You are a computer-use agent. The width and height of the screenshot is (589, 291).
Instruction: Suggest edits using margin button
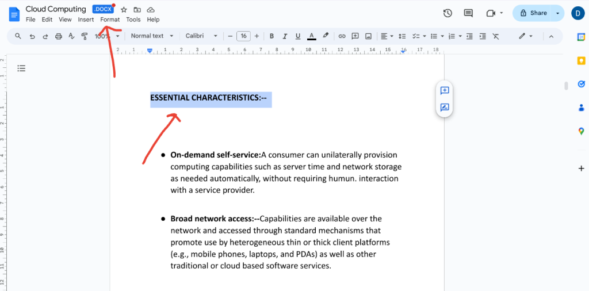[445, 108]
